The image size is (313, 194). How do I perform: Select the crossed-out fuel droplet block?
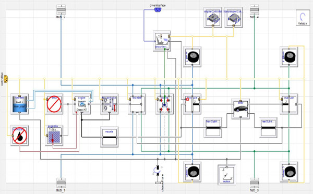20,136
